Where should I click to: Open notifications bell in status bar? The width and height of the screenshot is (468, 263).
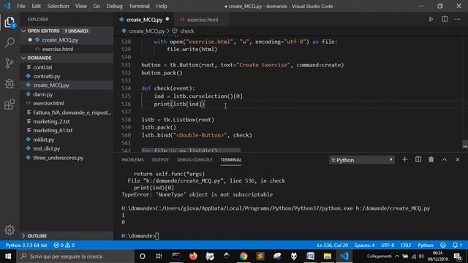click(457, 245)
